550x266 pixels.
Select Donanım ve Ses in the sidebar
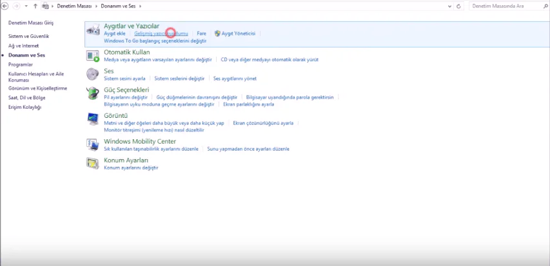tap(26, 55)
